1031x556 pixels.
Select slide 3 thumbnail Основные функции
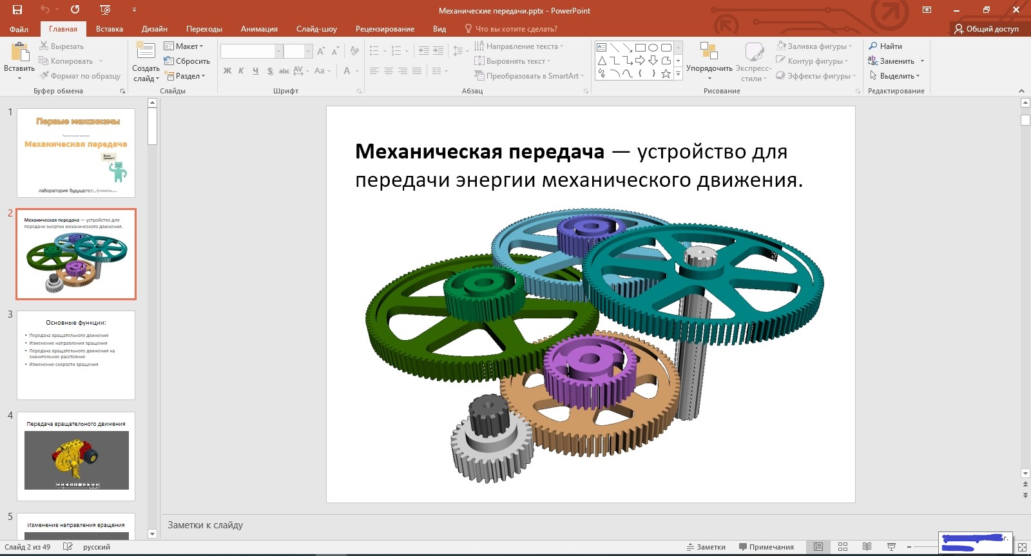click(x=76, y=355)
